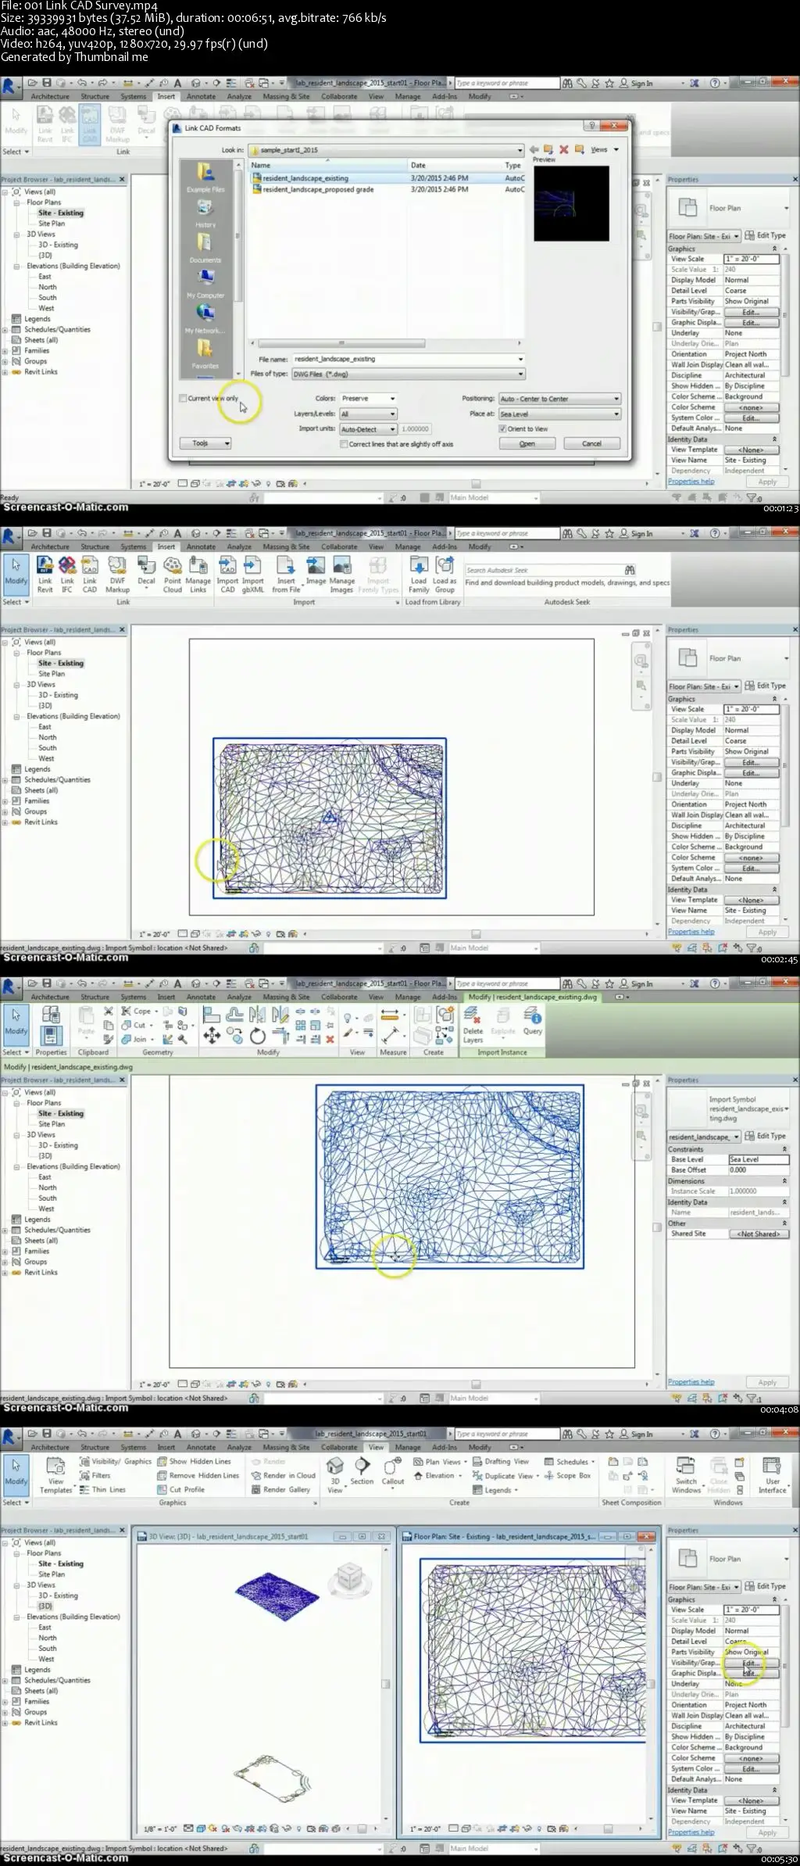The width and height of the screenshot is (800, 1866).
Task: Click the Date column header
Action: (455, 165)
